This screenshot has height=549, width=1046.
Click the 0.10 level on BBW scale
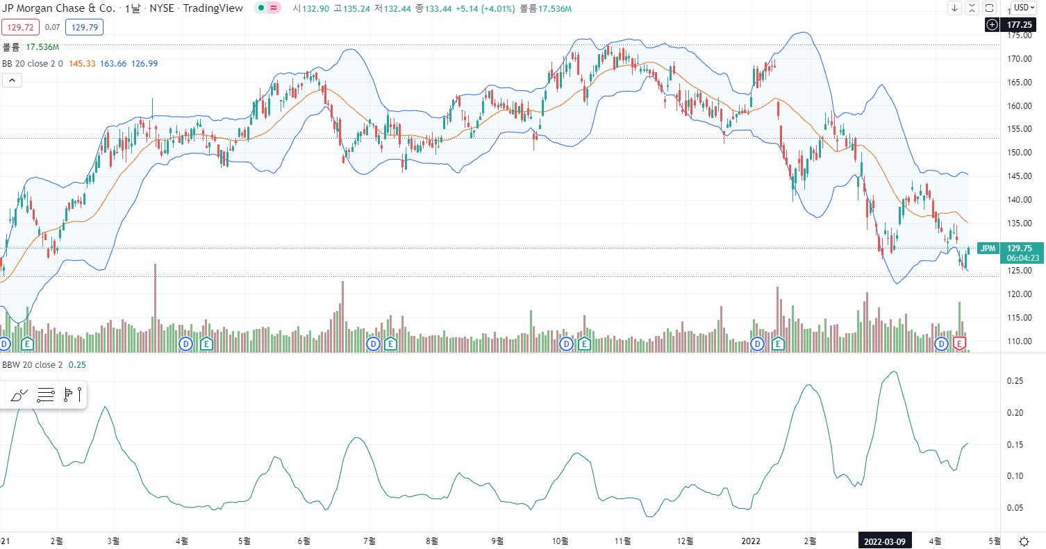[x=1015, y=476]
